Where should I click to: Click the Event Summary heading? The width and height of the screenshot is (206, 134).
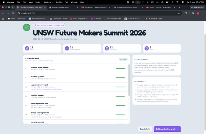141,59
